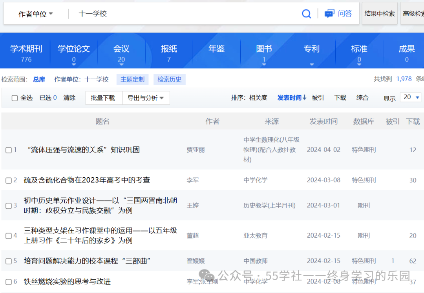Open source 中国教师
The image size is (424, 293).
[255, 261]
